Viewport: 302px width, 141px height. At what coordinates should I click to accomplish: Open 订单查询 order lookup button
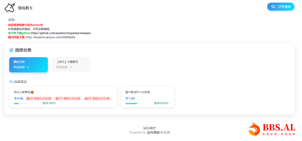coord(281,7)
